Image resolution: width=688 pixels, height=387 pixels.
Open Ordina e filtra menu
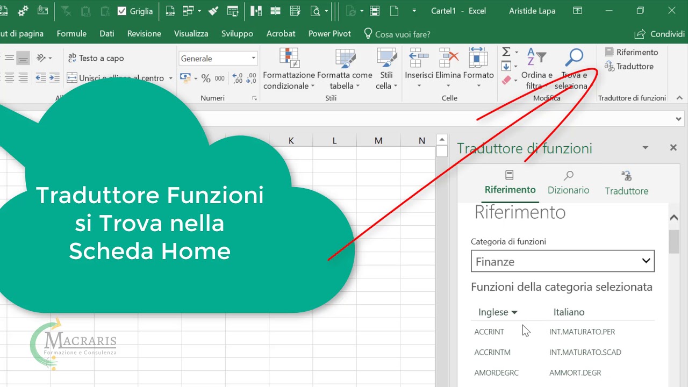click(x=536, y=69)
